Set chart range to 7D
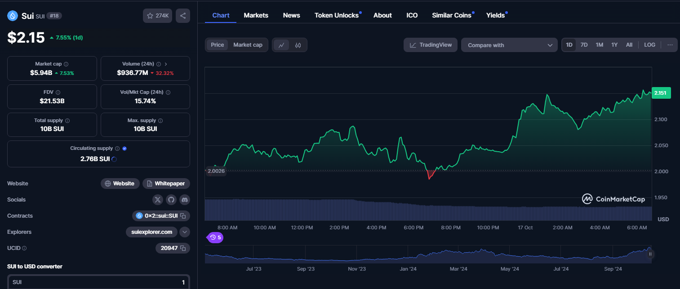 [584, 45]
